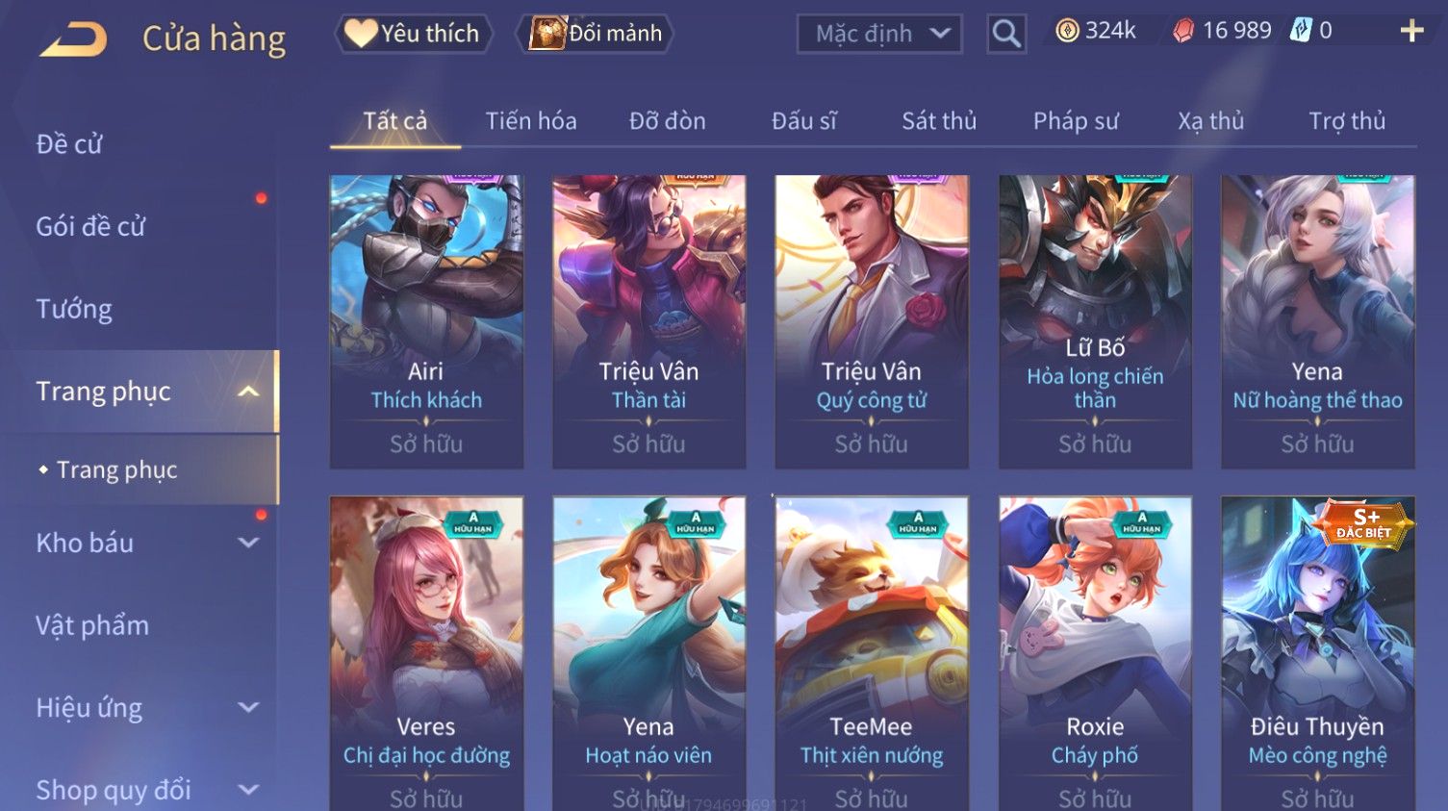Click the red gem currency icon
Image resolution: width=1448 pixels, height=811 pixels.
click(1182, 31)
